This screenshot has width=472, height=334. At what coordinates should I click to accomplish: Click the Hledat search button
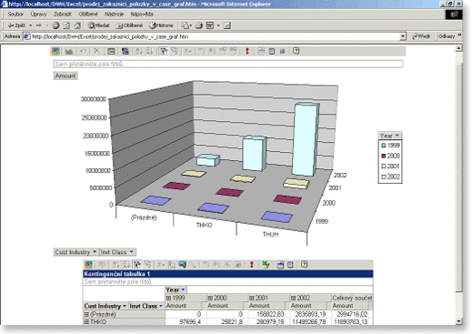pyautogui.click(x=99, y=25)
